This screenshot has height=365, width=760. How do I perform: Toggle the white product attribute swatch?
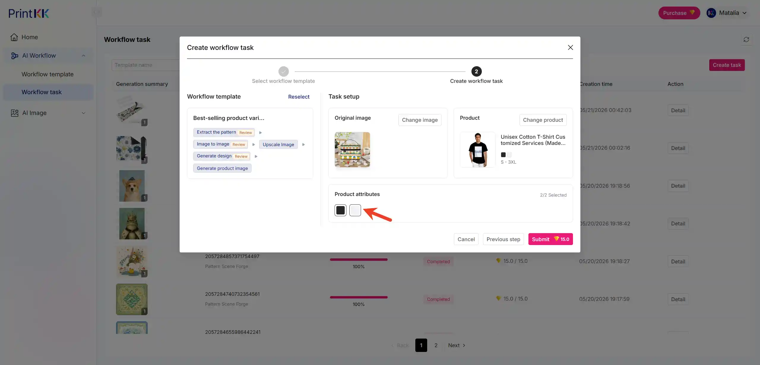[x=355, y=210]
